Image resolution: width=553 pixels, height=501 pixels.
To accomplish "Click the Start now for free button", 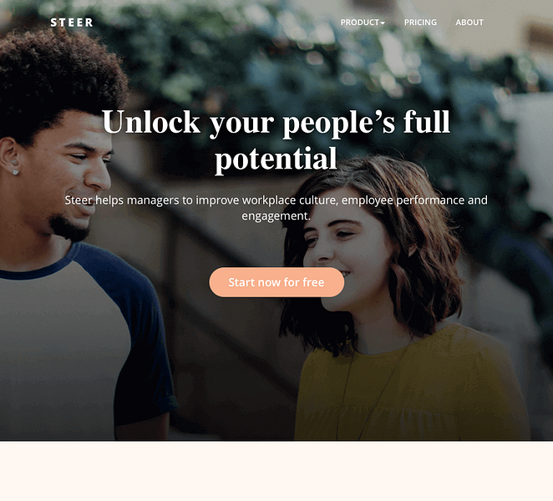I will [x=276, y=282].
